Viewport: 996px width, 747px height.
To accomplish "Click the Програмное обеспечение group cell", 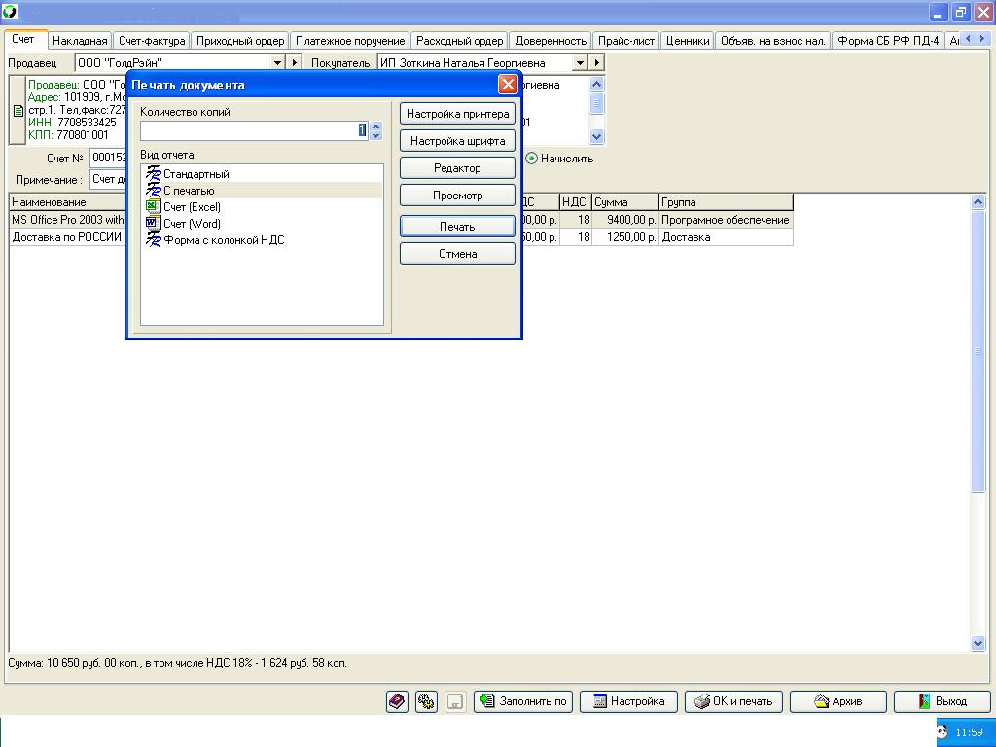I will click(726, 220).
